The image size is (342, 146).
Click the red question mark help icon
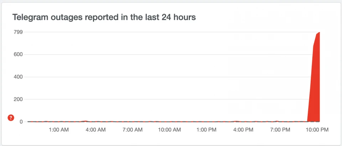(x=11, y=118)
